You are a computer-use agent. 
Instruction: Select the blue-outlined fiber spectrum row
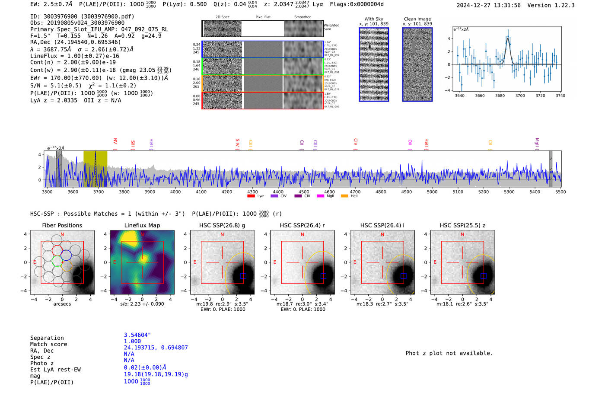262,49
